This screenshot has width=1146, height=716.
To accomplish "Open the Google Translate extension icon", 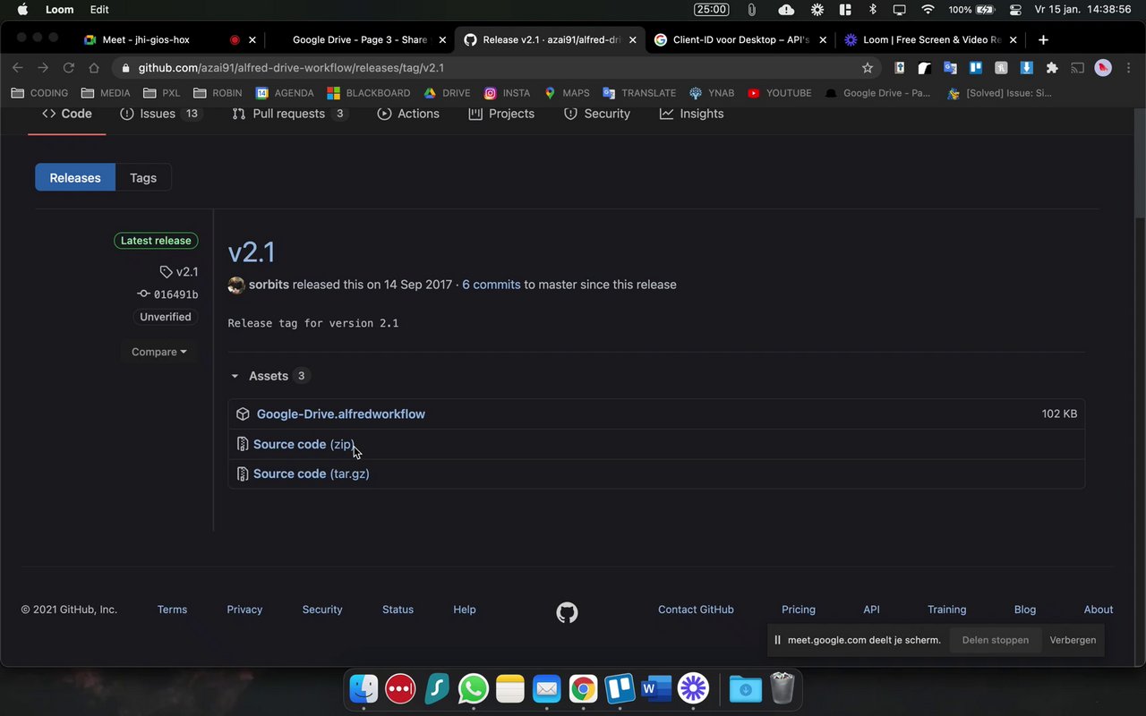I will click(951, 68).
